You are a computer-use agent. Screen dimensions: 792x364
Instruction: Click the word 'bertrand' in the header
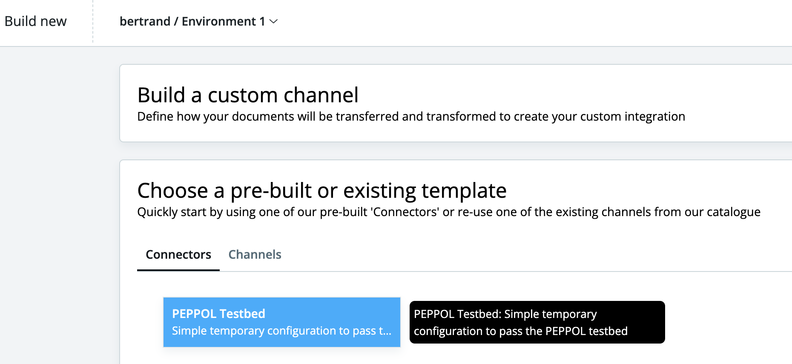tap(145, 21)
